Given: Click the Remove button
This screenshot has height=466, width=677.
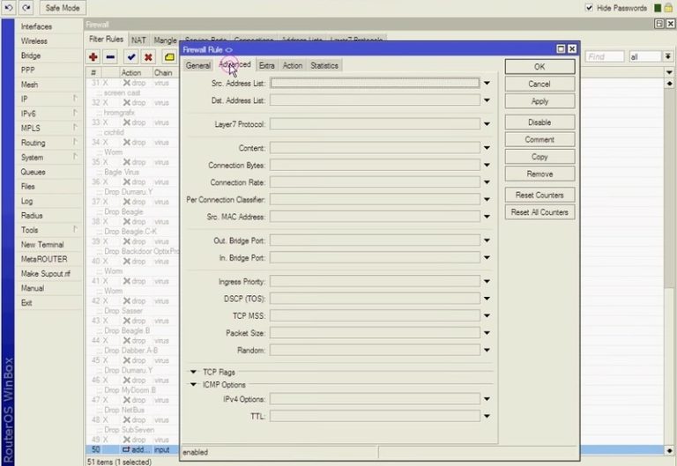Looking at the screenshot, I should (x=539, y=174).
